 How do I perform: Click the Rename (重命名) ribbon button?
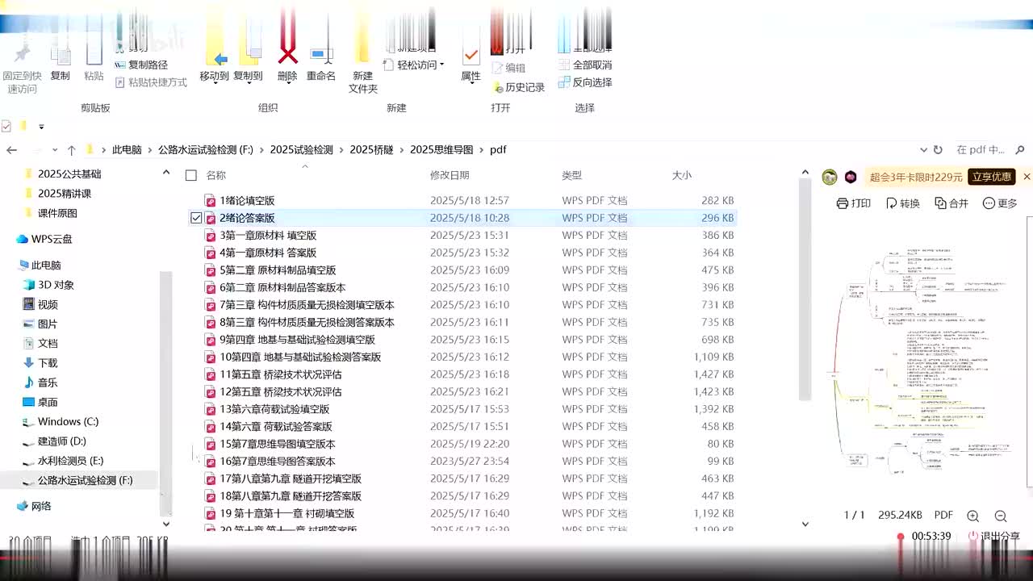tap(320, 65)
